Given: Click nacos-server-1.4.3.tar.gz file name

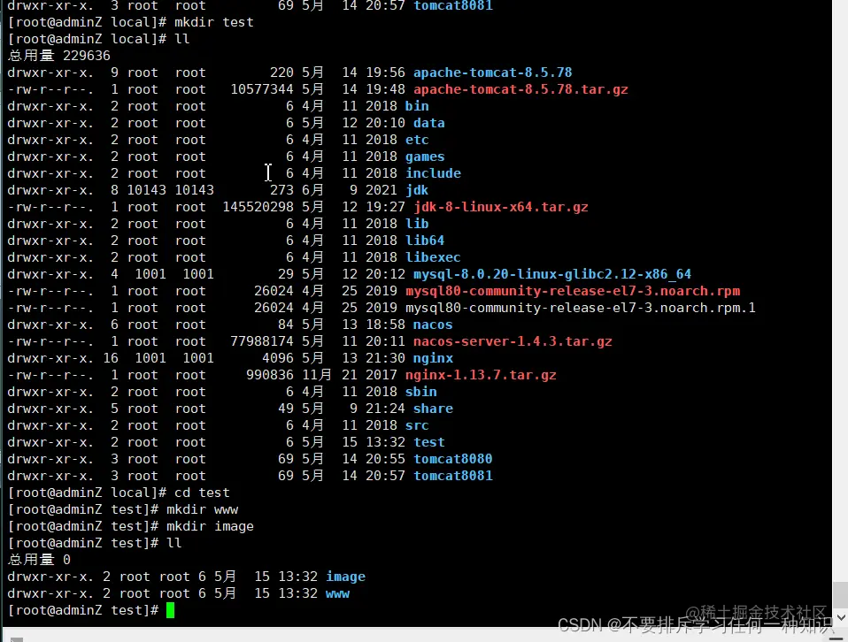Looking at the screenshot, I should (513, 341).
